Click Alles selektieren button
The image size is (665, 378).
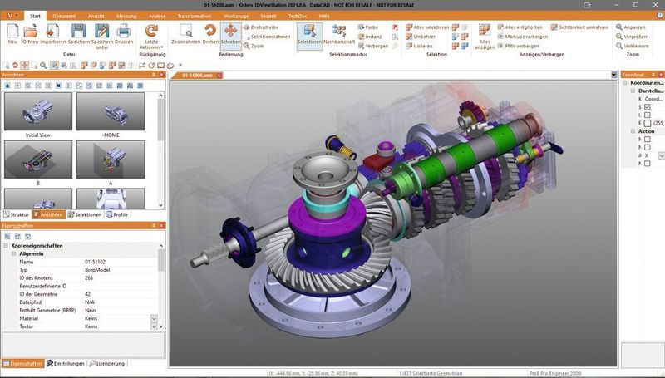pos(430,27)
